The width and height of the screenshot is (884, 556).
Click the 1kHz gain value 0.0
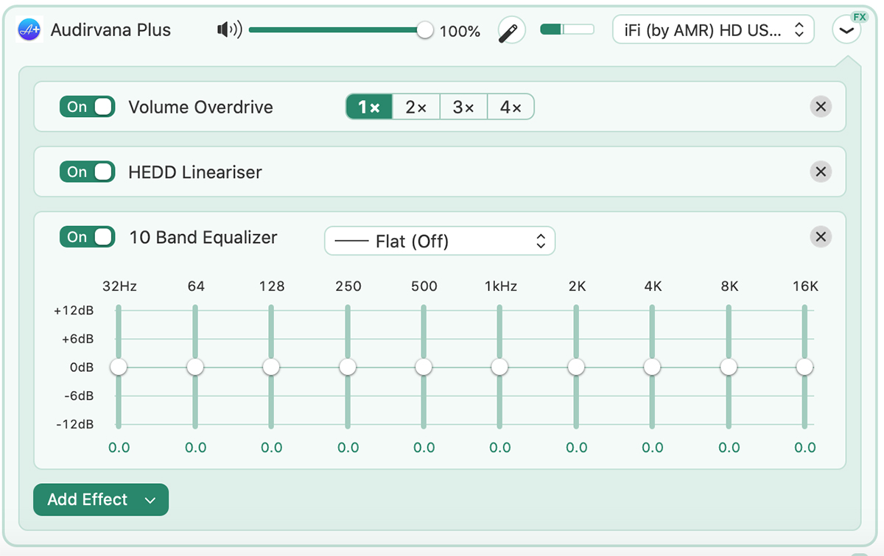pyautogui.click(x=500, y=447)
